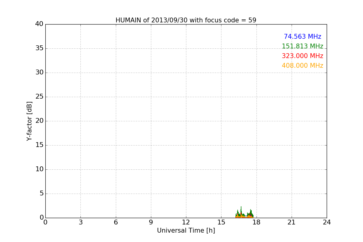
Task: Click the x-axis tick label 21
Action: tap(292, 222)
